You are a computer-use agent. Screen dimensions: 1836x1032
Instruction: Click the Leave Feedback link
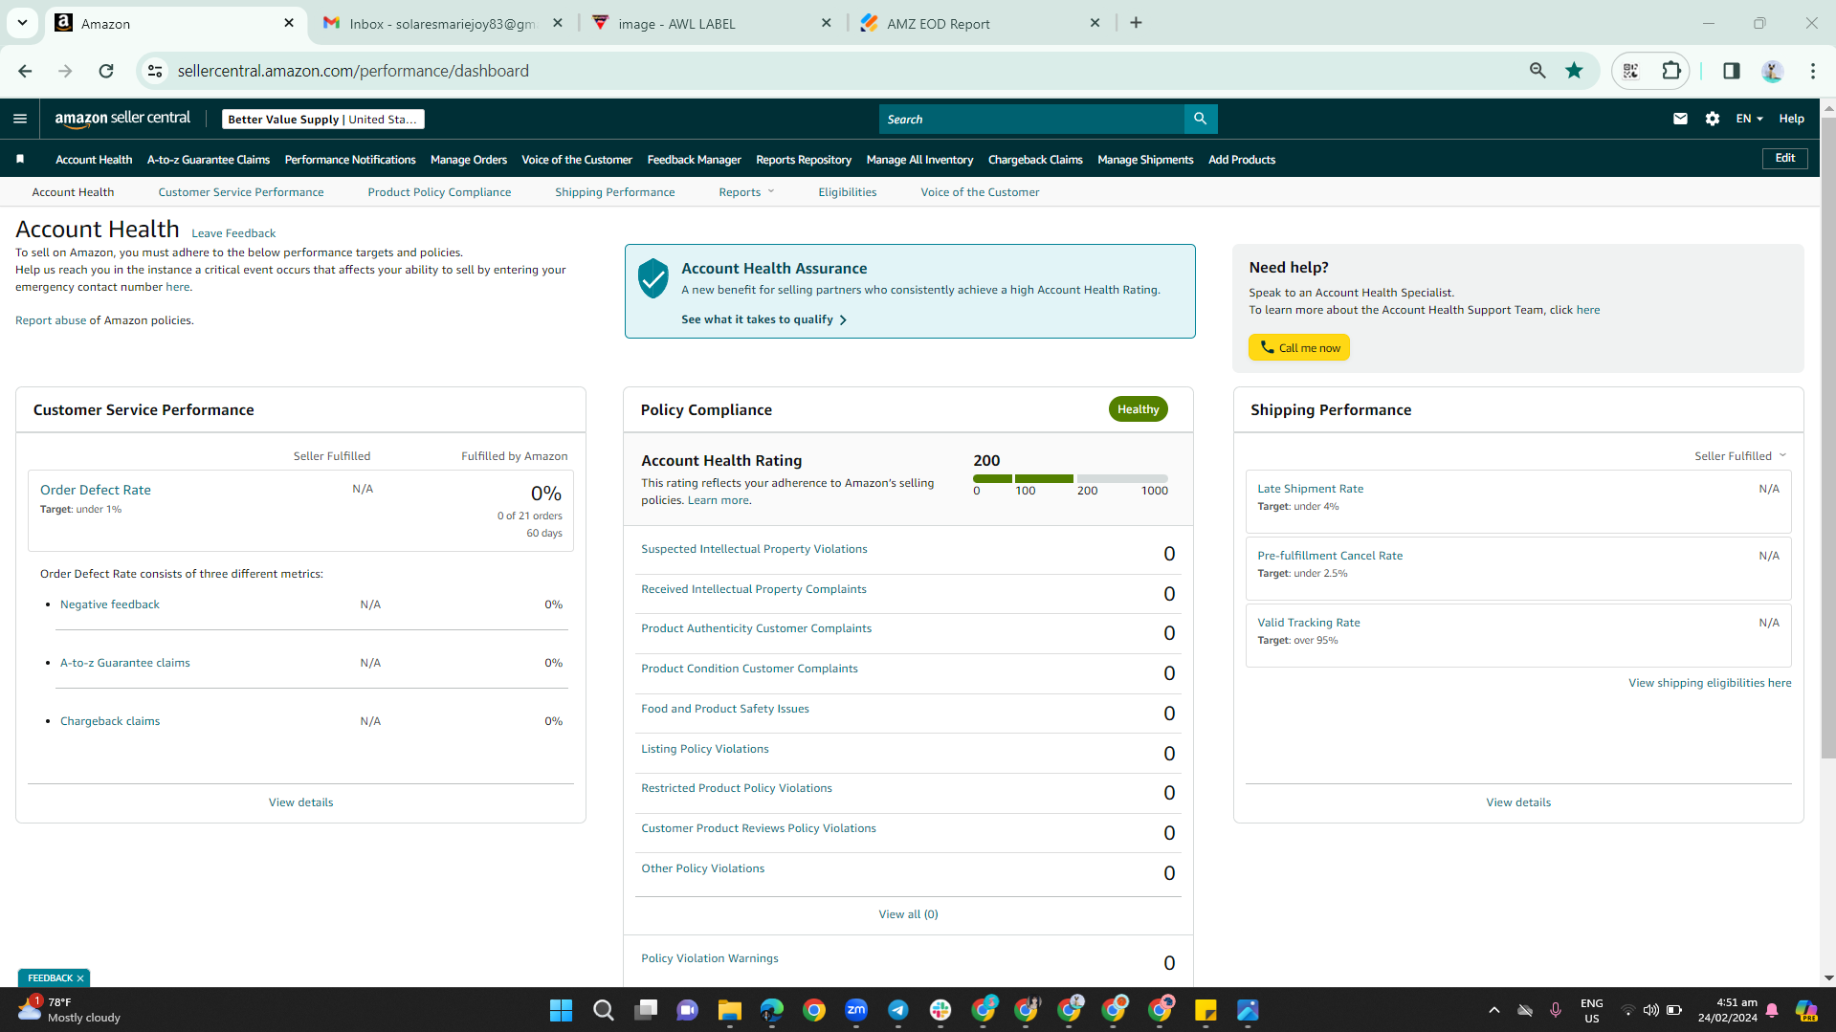point(233,233)
